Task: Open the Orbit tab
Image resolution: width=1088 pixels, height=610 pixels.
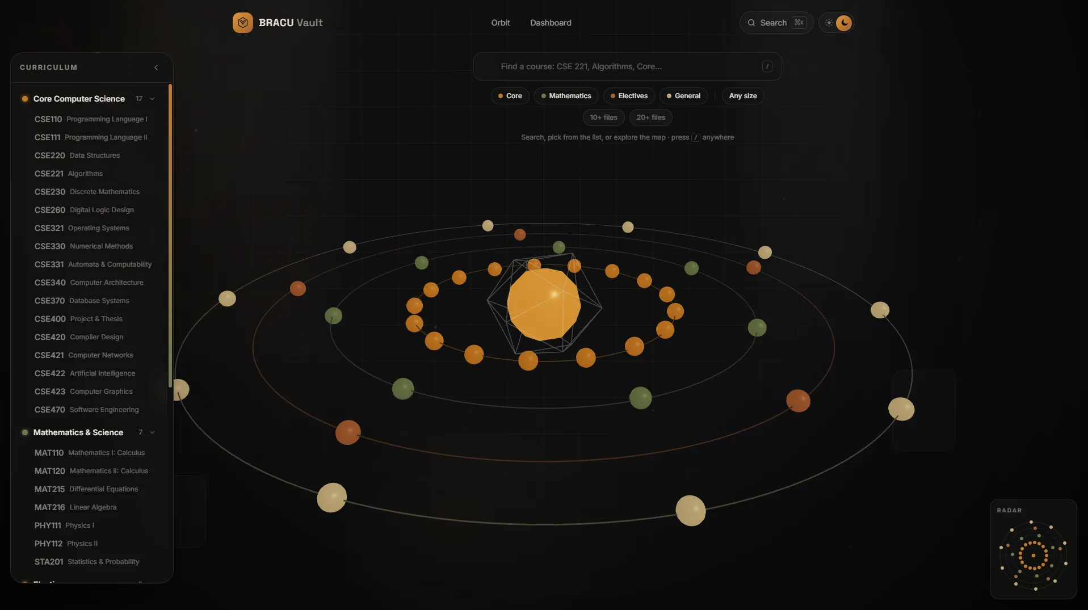Action: coord(501,23)
